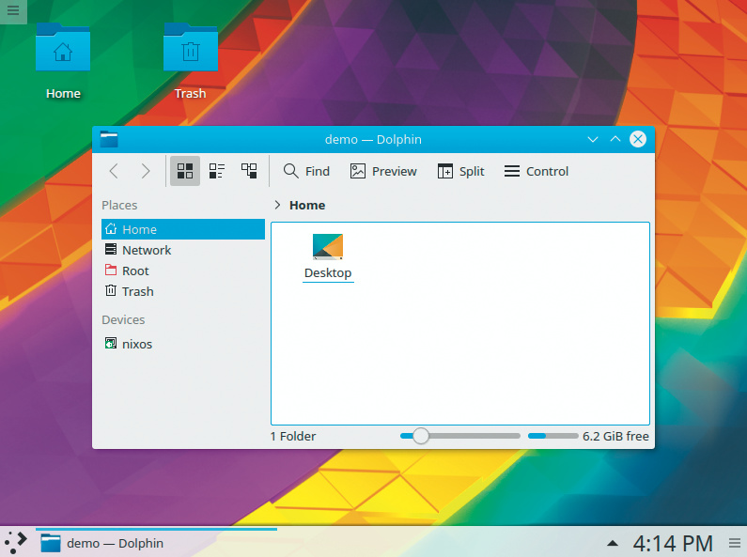747x557 pixels.
Task: Show hidden system tray icons
Action: click(x=613, y=543)
